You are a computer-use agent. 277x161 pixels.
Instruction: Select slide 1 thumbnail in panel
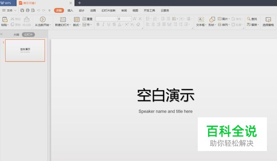point(25,50)
